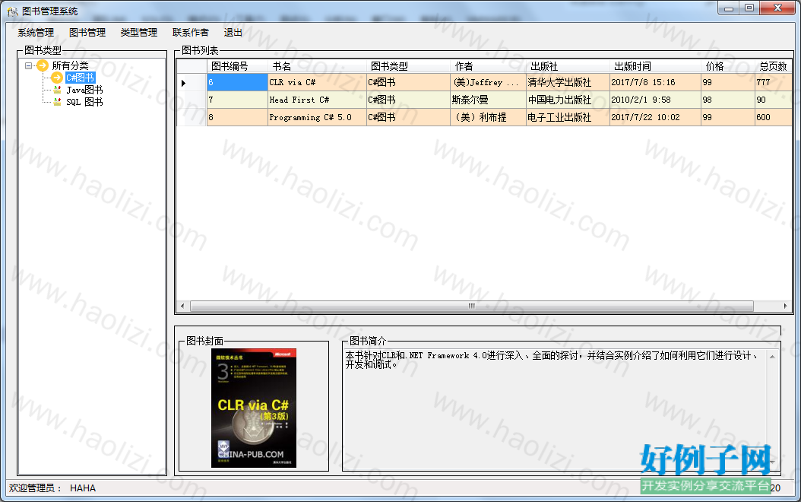
Task: Select row header of book 6
Action: point(192,82)
